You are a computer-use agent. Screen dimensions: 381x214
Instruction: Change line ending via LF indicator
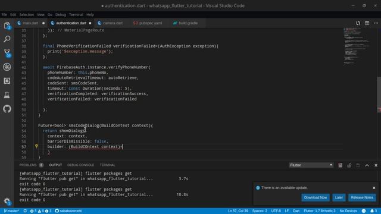click(x=287, y=211)
